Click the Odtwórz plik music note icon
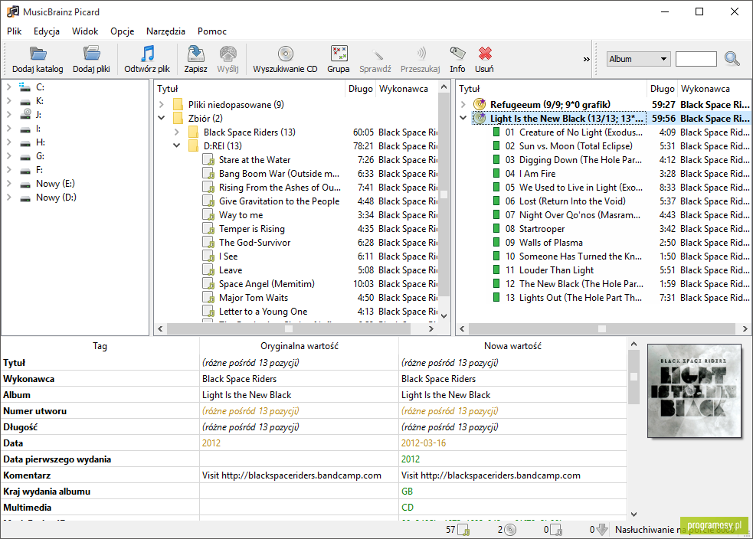The height and width of the screenshot is (539, 753). click(x=147, y=54)
